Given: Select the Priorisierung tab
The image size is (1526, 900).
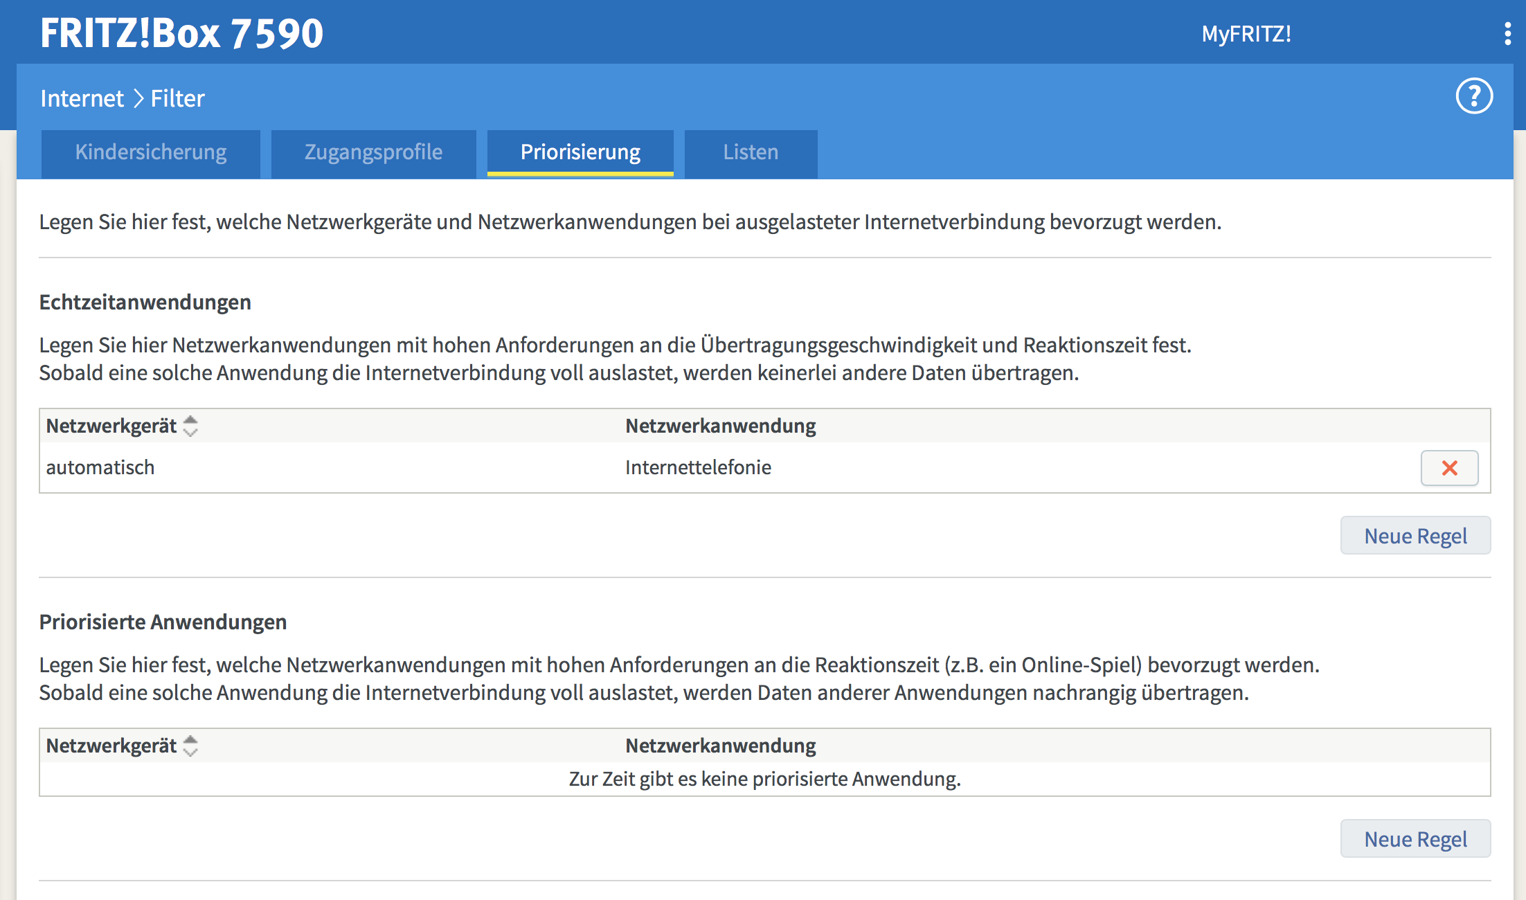Looking at the screenshot, I should (580, 153).
